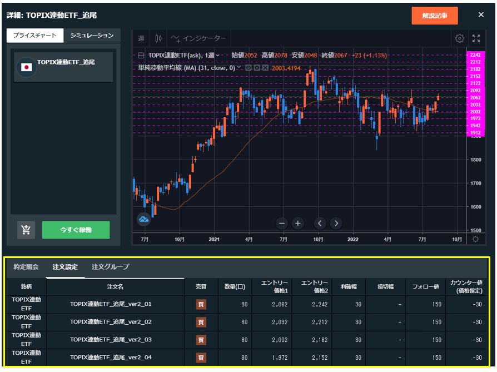Viewport: 497px width, 372px height.
Task: Click the 買 badge for ver2_02
Action: (201, 322)
